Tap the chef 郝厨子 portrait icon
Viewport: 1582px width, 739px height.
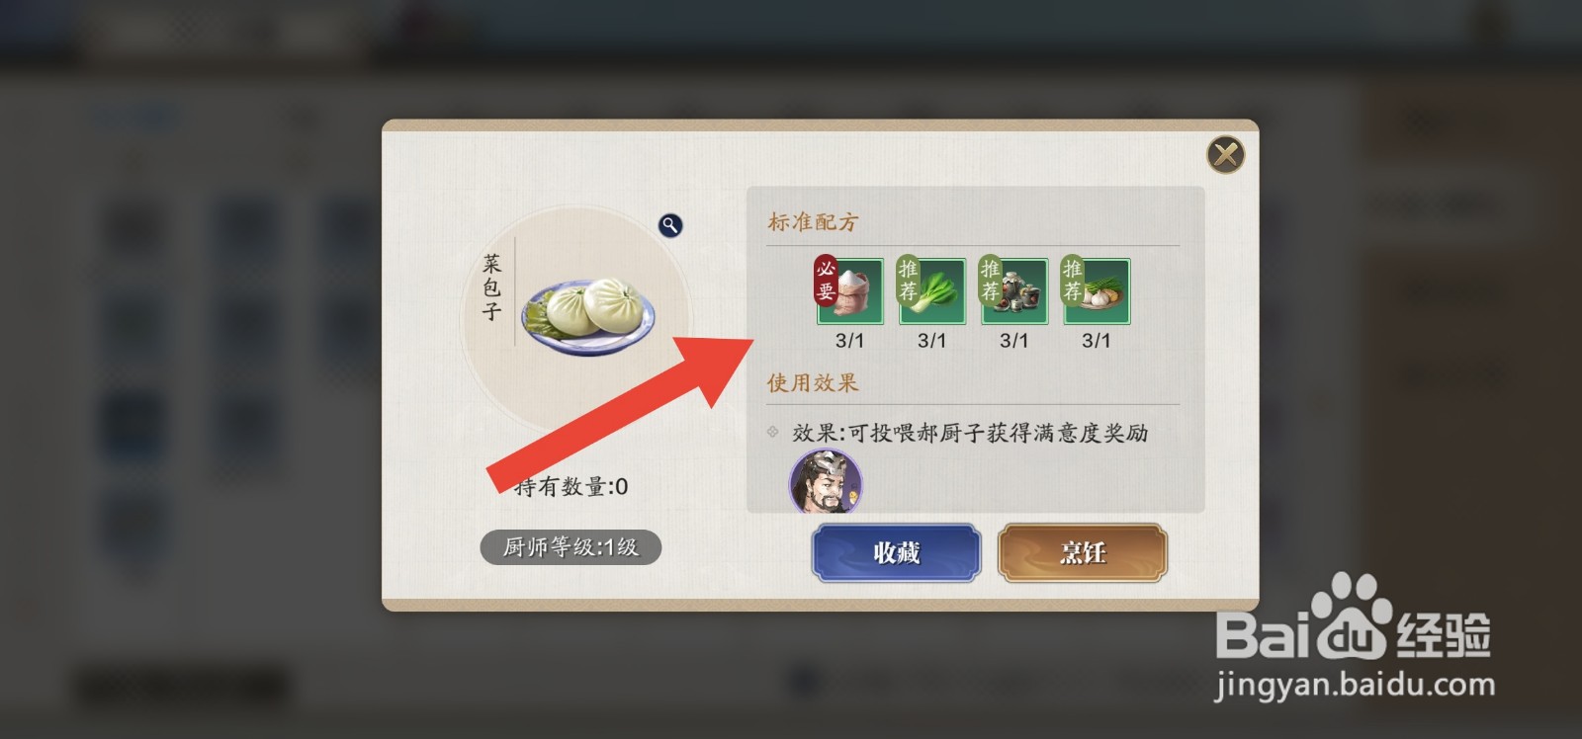coord(826,482)
